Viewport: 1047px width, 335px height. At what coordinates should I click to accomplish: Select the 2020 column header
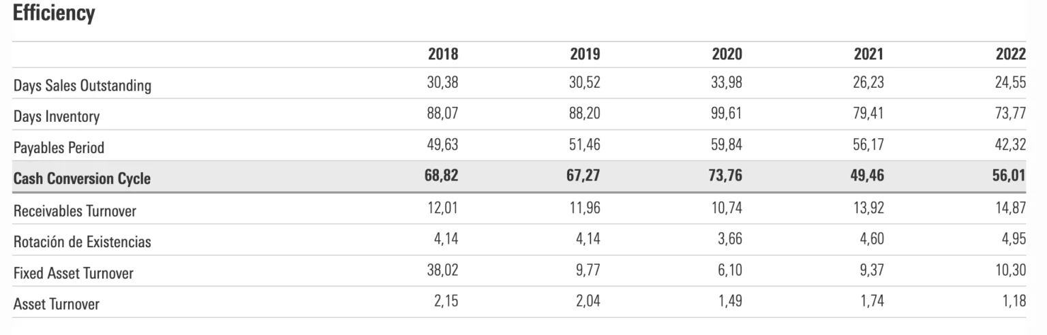click(727, 55)
